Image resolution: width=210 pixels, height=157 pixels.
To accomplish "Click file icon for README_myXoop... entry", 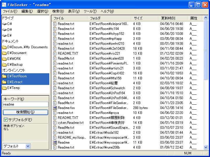I will click(x=55, y=138).
